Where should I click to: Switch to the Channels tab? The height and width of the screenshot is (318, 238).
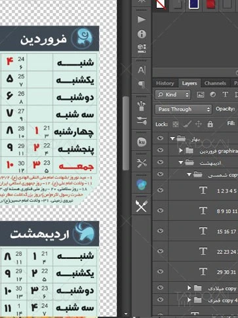[215, 83]
